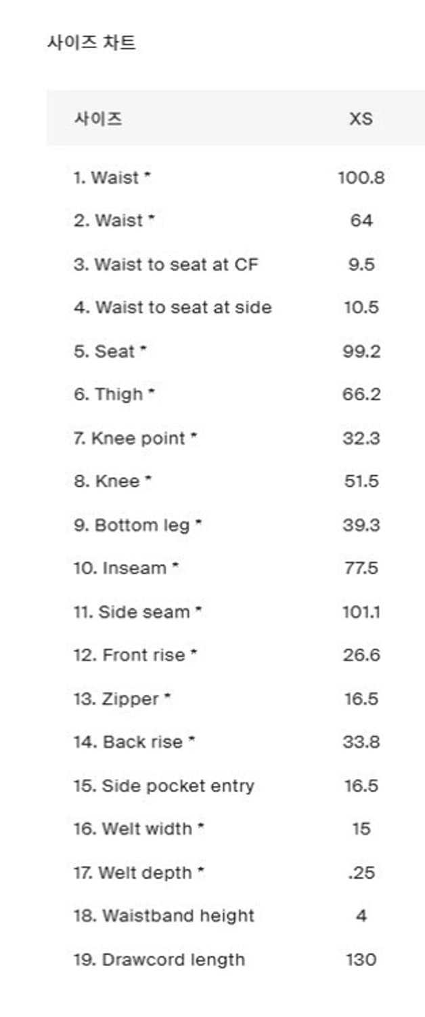Click the '1. Waist' row label

point(112,178)
